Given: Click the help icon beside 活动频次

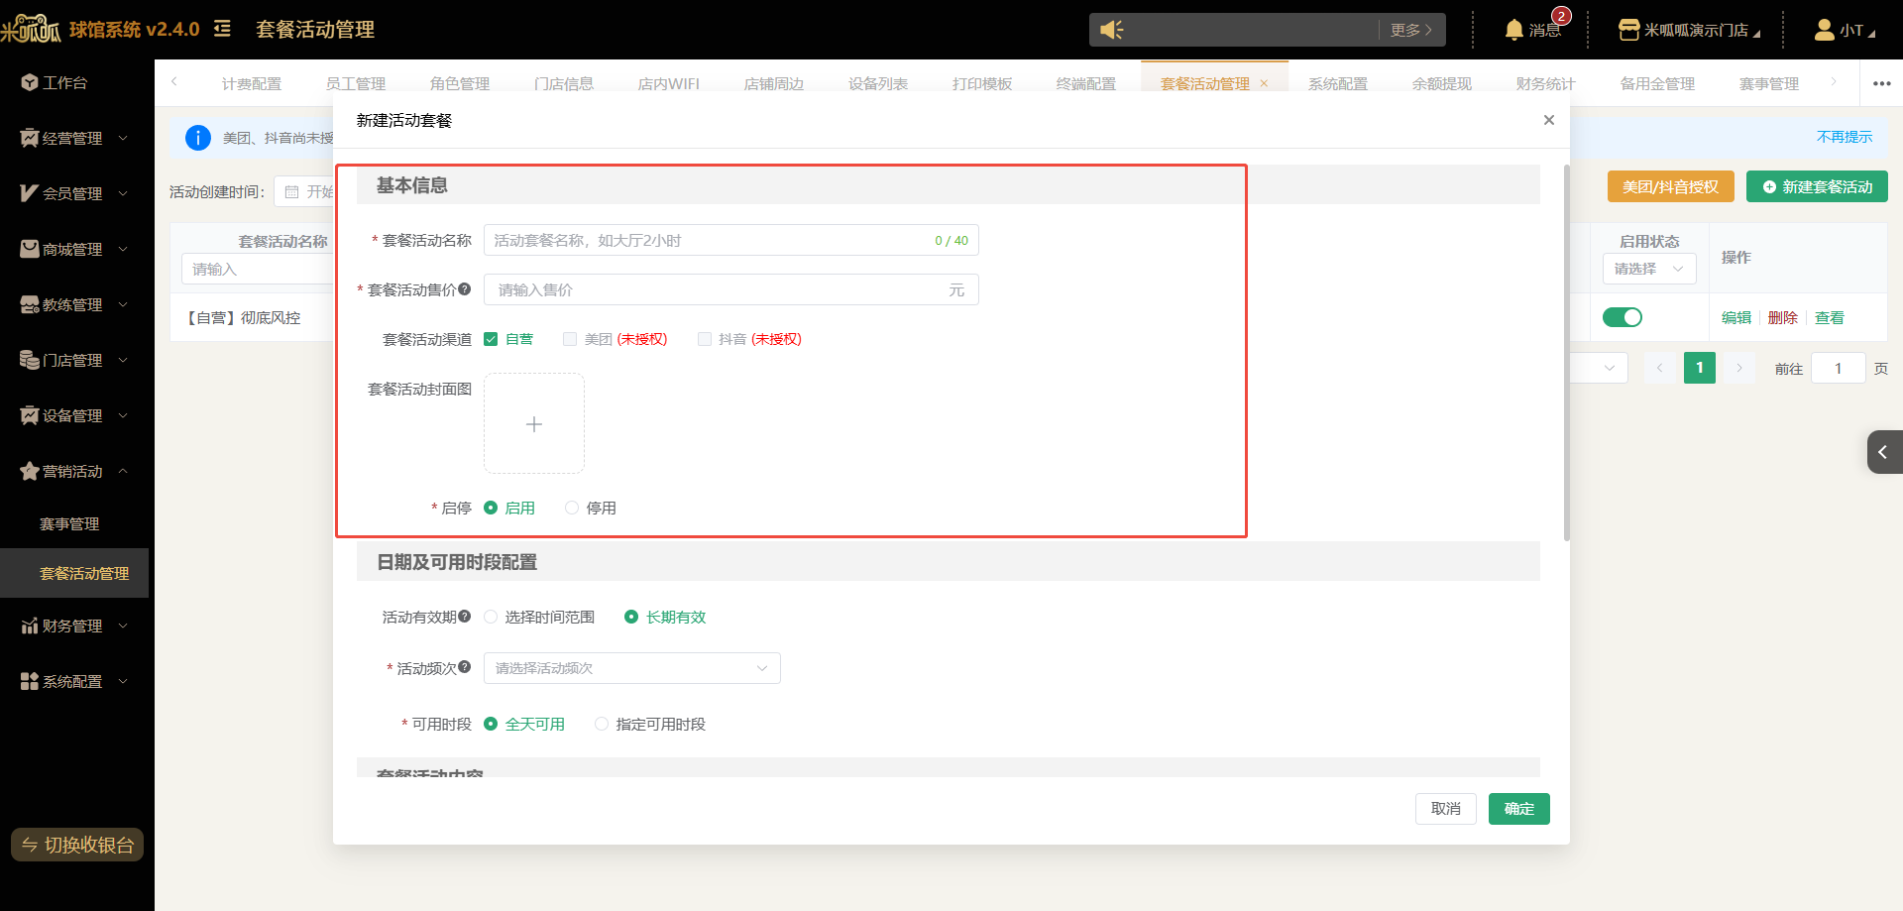Looking at the screenshot, I should click(x=464, y=667).
